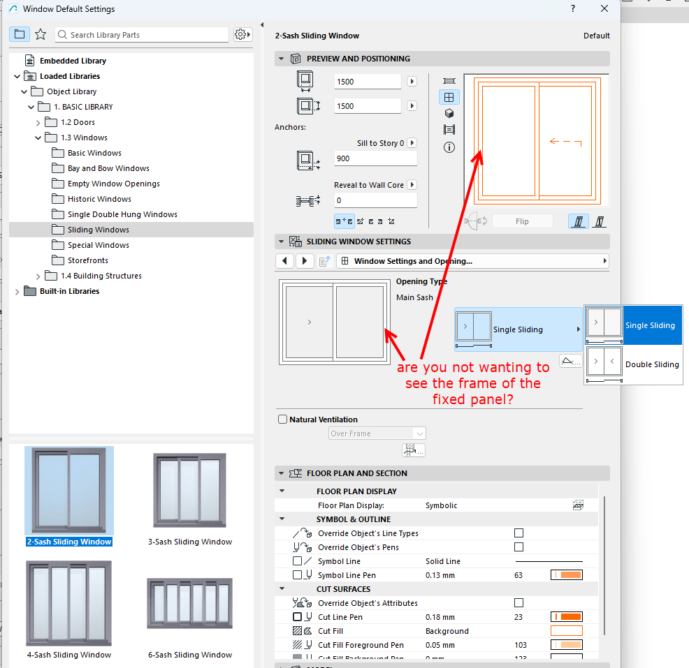This screenshot has height=668, width=689.
Task: Open the information icon in preview
Action: (449, 147)
